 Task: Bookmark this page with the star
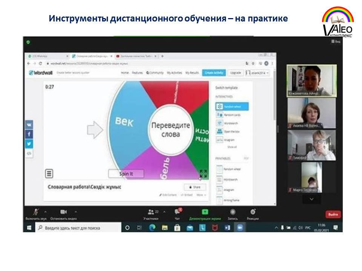[253, 63]
